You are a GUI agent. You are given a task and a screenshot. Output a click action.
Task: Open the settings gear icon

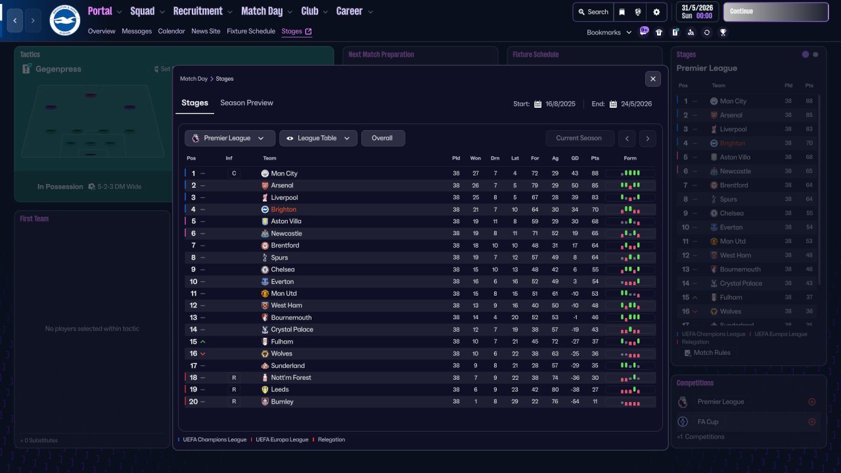click(x=656, y=12)
